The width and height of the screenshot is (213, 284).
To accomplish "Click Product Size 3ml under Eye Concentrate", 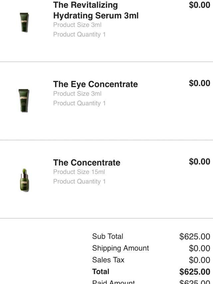I will [77, 94].
